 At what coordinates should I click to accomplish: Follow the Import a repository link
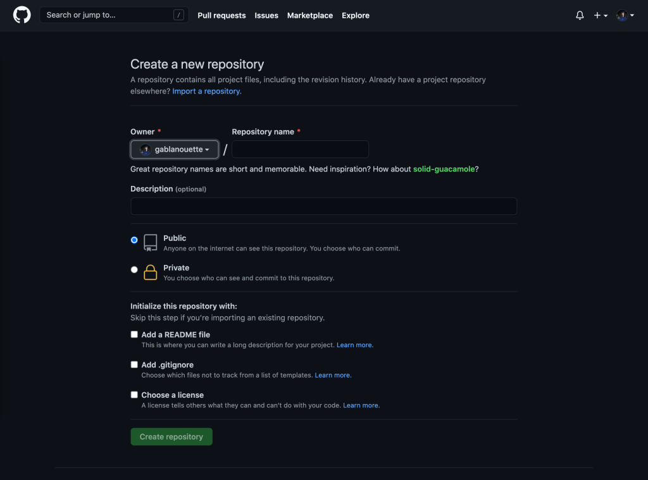tap(206, 91)
